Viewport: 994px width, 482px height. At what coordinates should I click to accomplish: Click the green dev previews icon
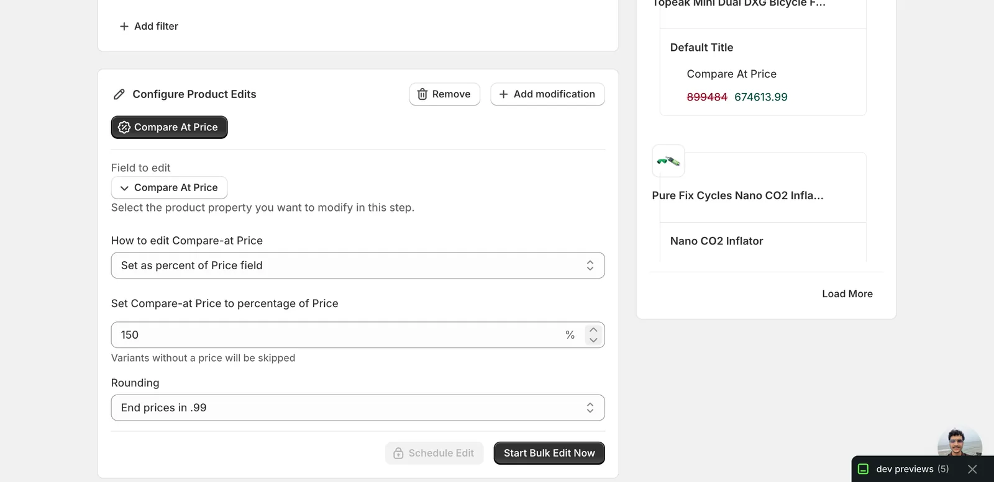coord(863,469)
